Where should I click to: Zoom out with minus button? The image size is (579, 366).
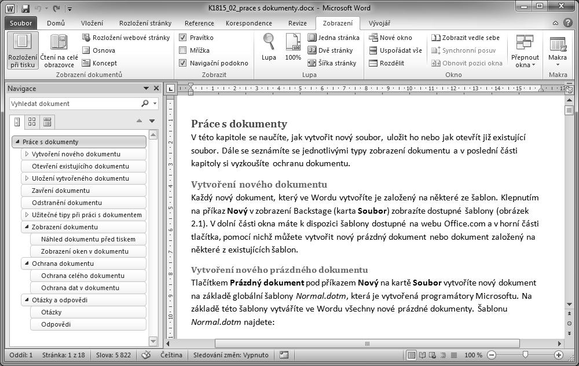492,355
